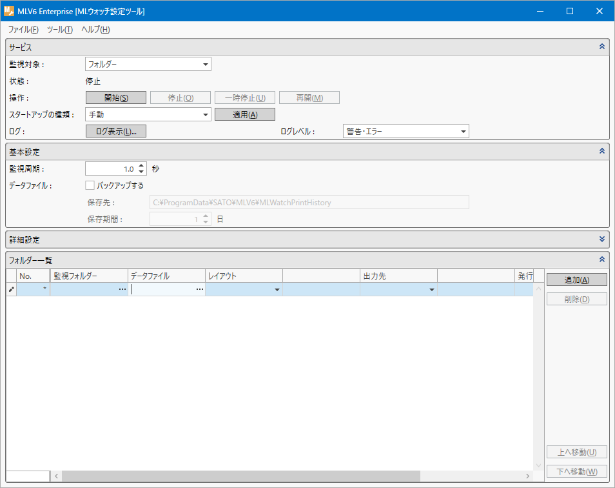Collapse the サービス section
615x488 pixels.
[x=602, y=46]
